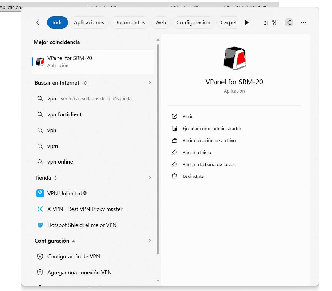The image size is (332, 291).
Task: Click the Configuración section heading in results
Action: (52, 241)
